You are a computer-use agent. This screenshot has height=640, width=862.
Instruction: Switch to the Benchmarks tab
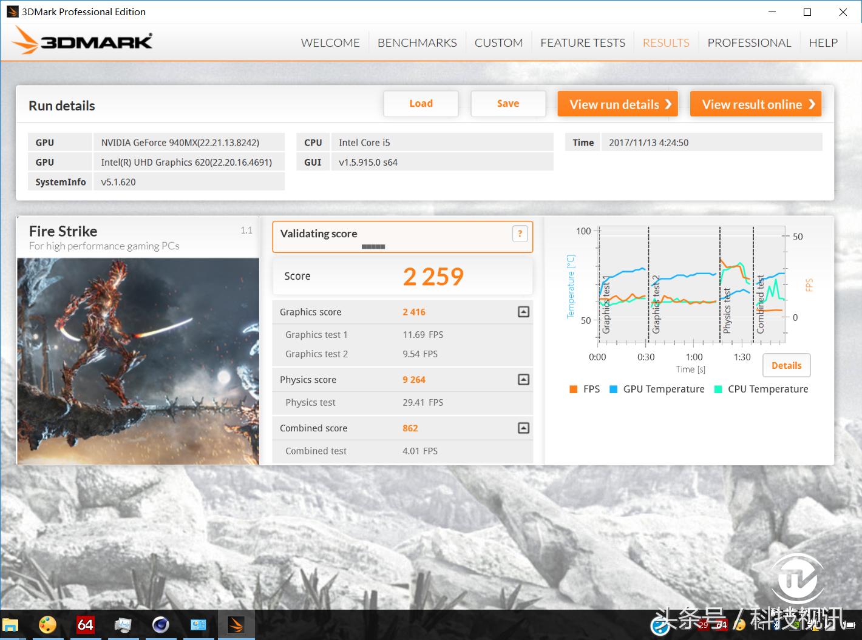(x=417, y=43)
